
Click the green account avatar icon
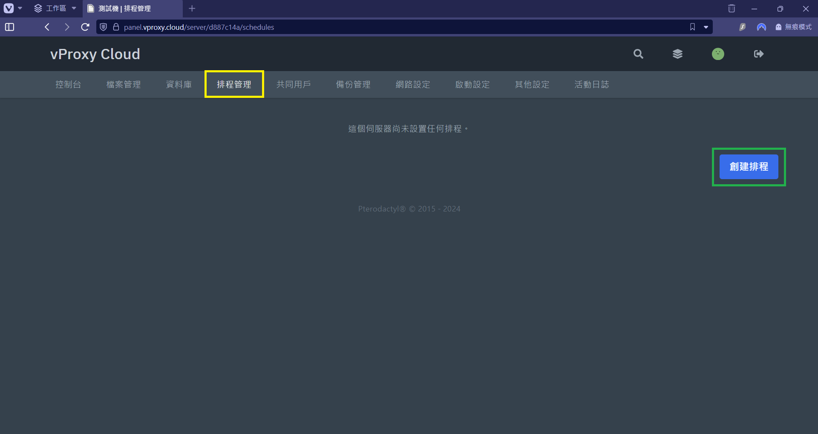click(x=718, y=54)
